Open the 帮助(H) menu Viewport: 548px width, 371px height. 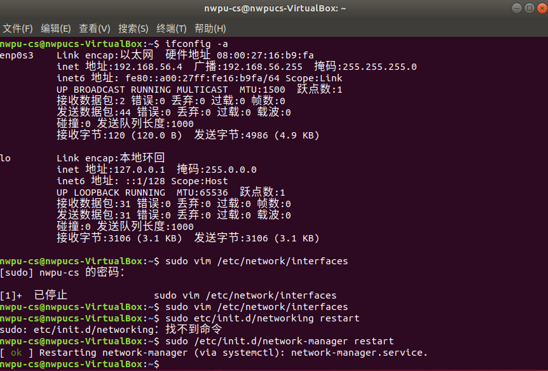pyautogui.click(x=210, y=29)
